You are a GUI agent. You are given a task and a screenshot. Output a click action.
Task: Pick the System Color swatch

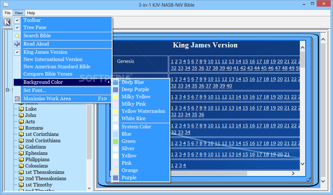click(x=116, y=127)
